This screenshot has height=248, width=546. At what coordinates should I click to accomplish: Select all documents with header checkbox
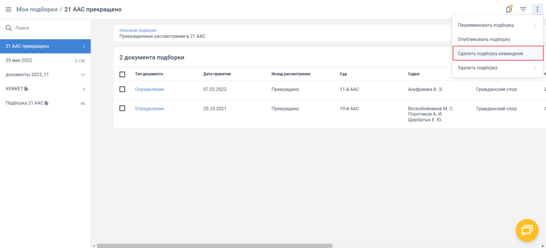[x=122, y=74]
